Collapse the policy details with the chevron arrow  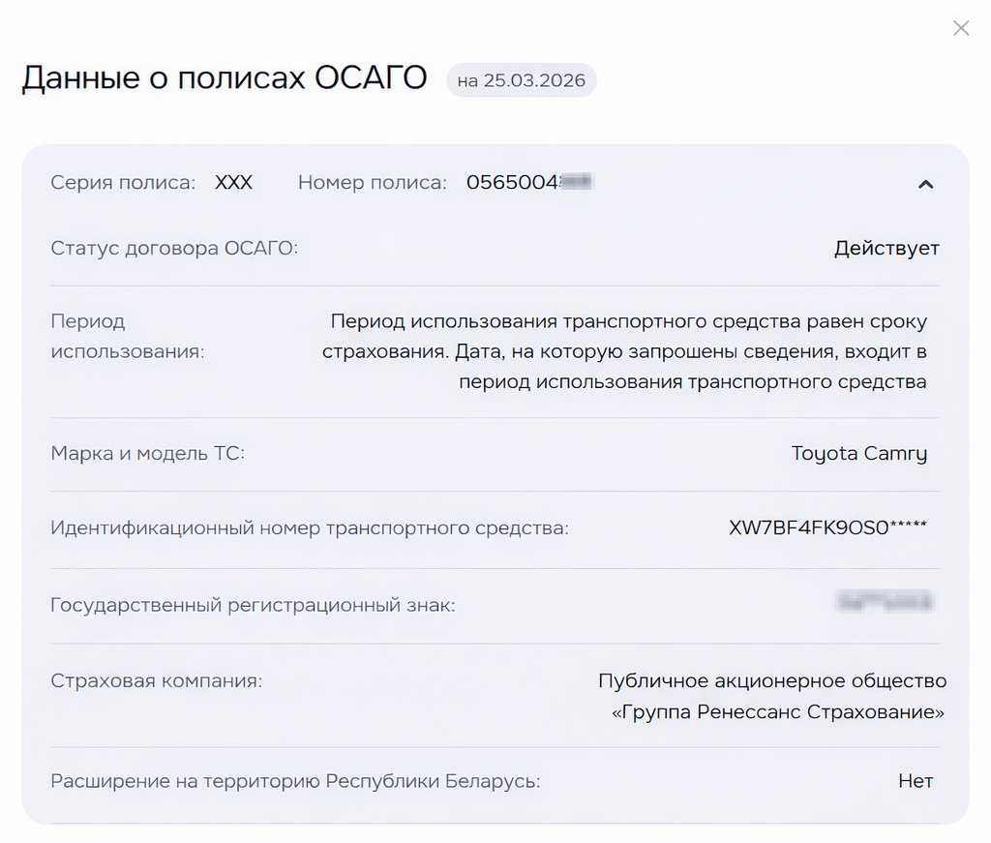[926, 183]
